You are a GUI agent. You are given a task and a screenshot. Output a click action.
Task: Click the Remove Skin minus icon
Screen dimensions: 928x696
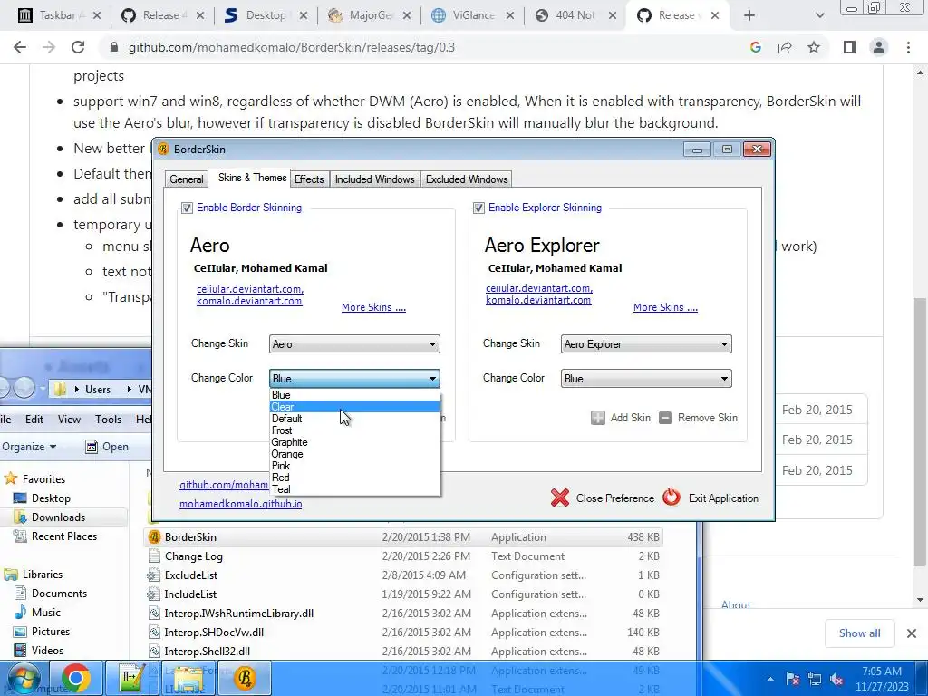pos(665,418)
